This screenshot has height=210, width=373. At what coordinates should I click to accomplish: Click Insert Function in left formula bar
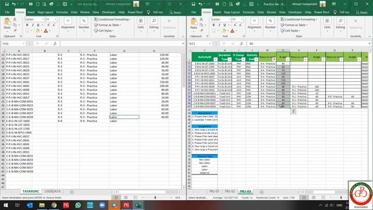pyautogui.click(x=55, y=44)
